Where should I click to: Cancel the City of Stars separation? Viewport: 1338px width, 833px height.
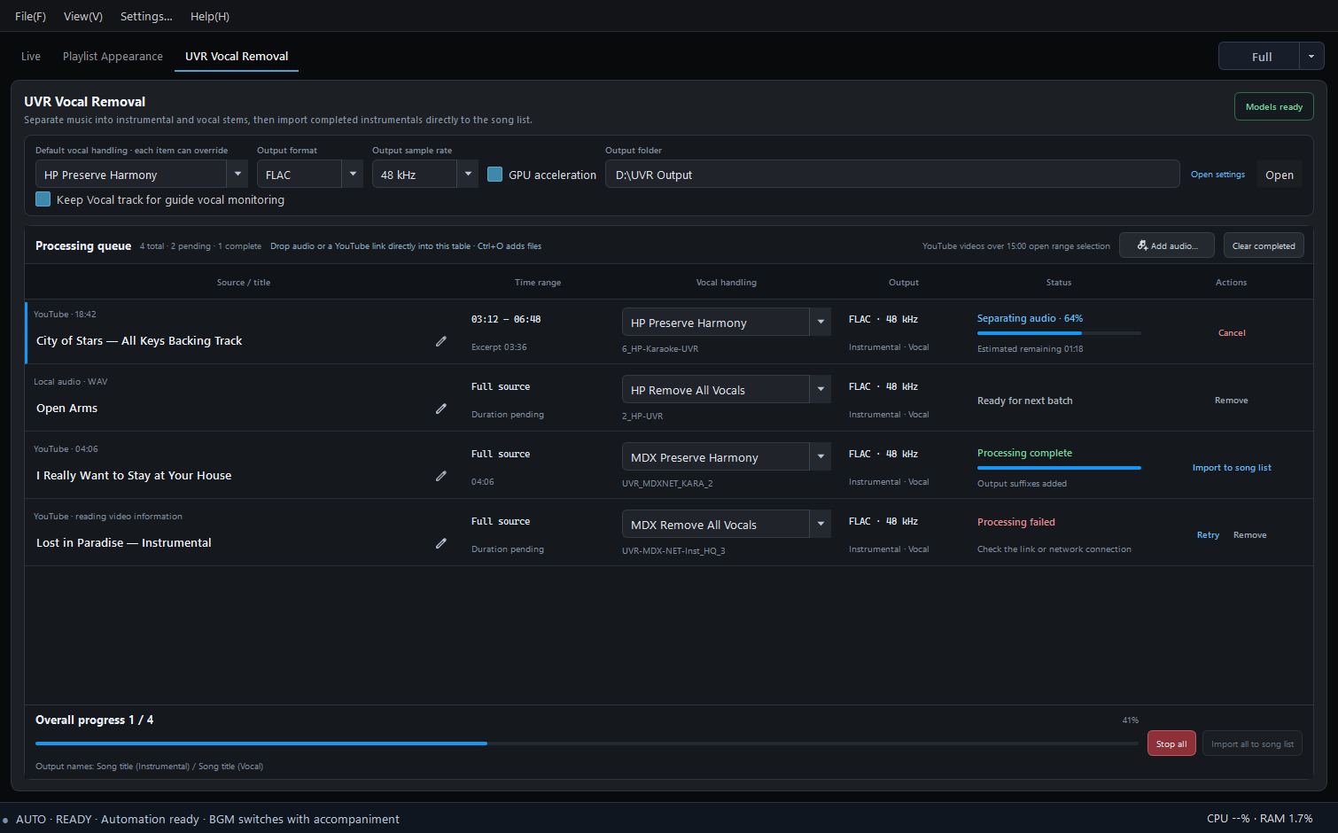tap(1232, 333)
